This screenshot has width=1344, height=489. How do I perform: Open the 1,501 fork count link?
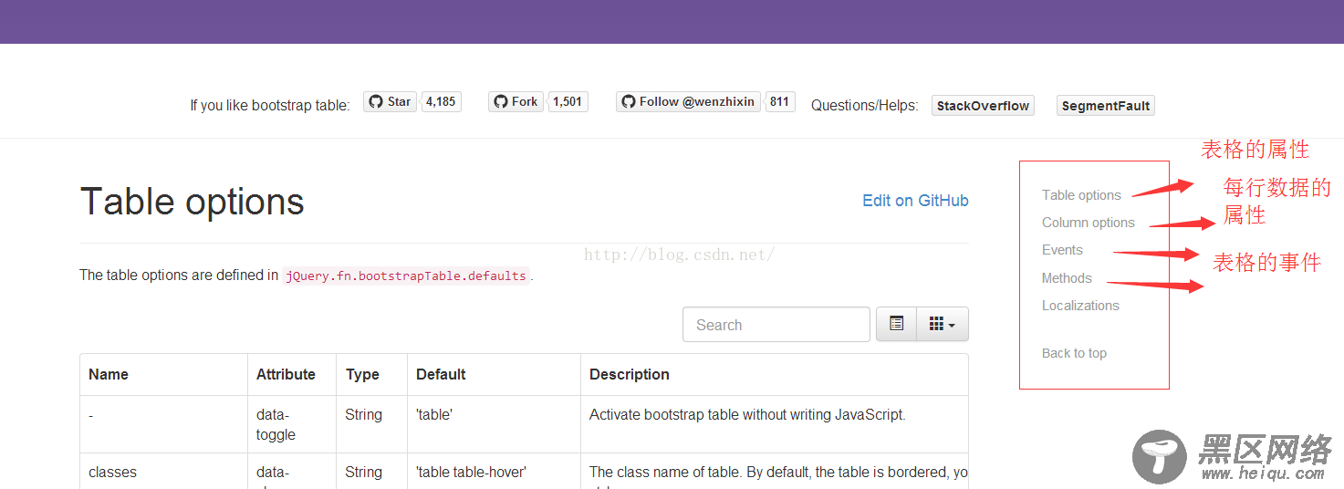[x=568, y=102]
